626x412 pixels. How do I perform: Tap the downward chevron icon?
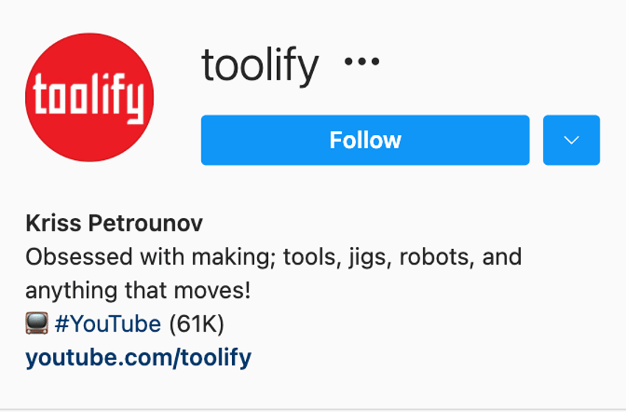(x=572, y=140)
